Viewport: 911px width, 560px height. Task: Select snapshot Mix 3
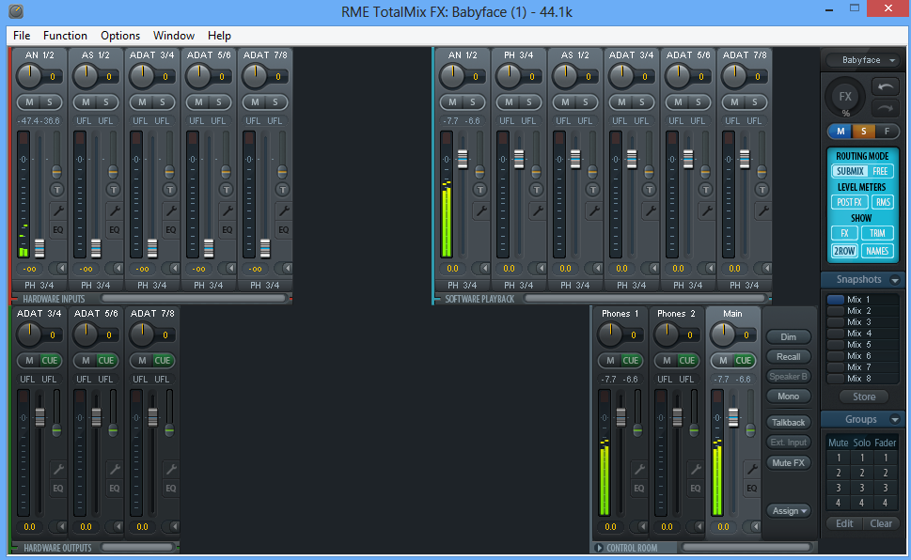854,322
